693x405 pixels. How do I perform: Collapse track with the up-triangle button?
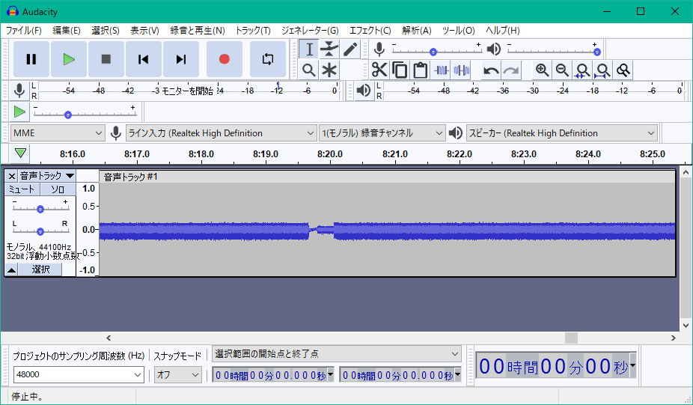12,270
